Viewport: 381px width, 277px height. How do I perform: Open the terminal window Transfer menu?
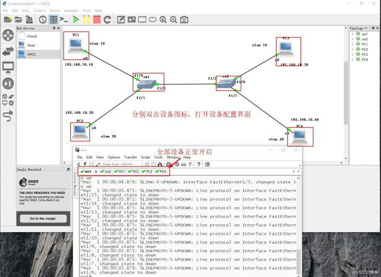click(x=131, y=158)
